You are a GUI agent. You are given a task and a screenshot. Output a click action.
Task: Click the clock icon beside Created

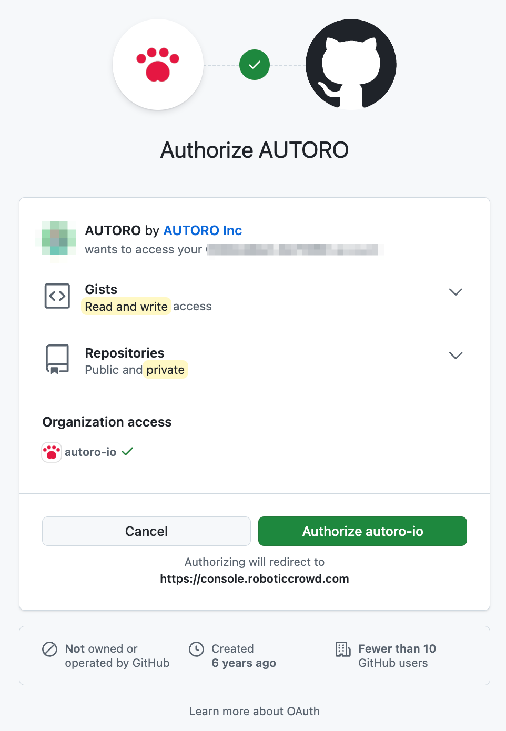[196, 649]
